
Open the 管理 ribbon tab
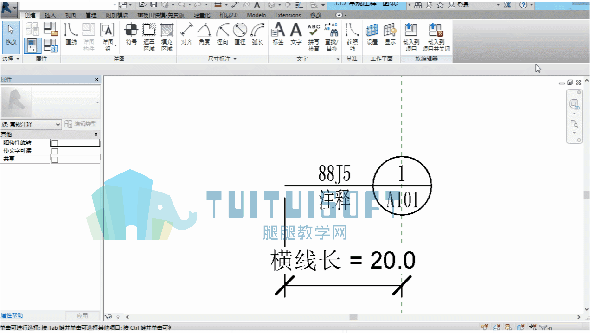tap(91, 15)
